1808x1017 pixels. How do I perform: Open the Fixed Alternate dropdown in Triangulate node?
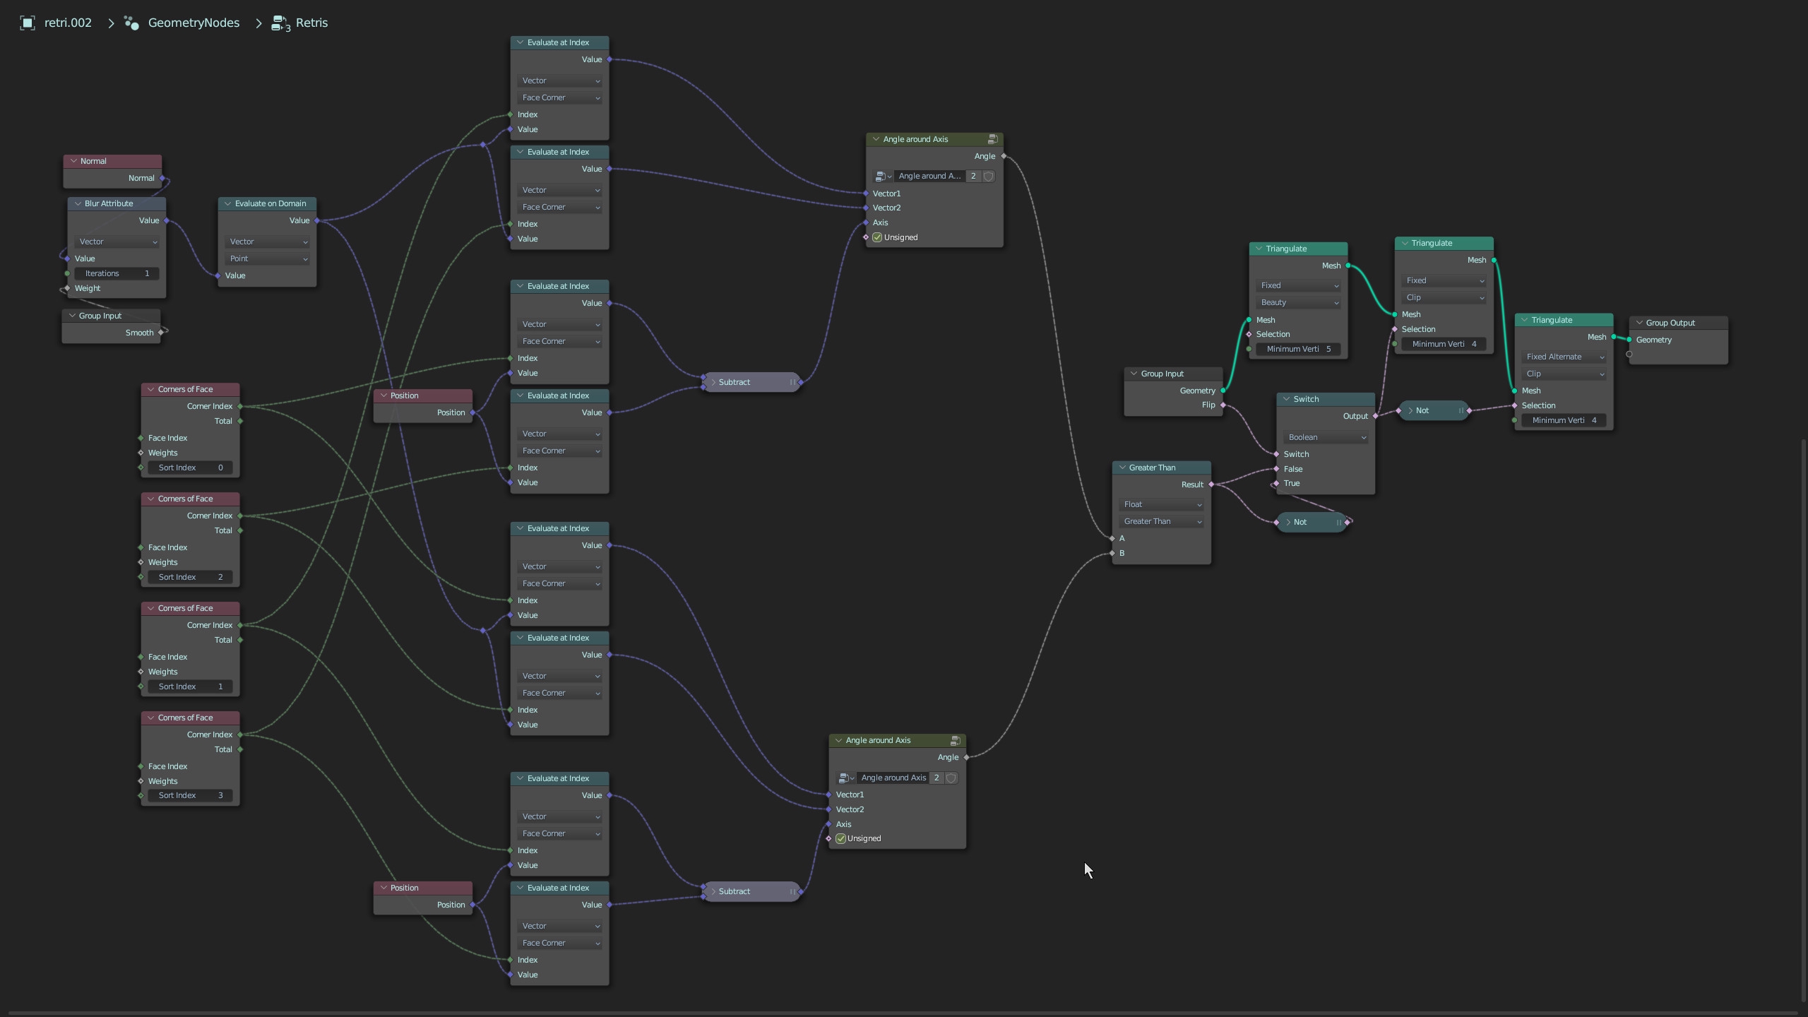pos(1564,357)
